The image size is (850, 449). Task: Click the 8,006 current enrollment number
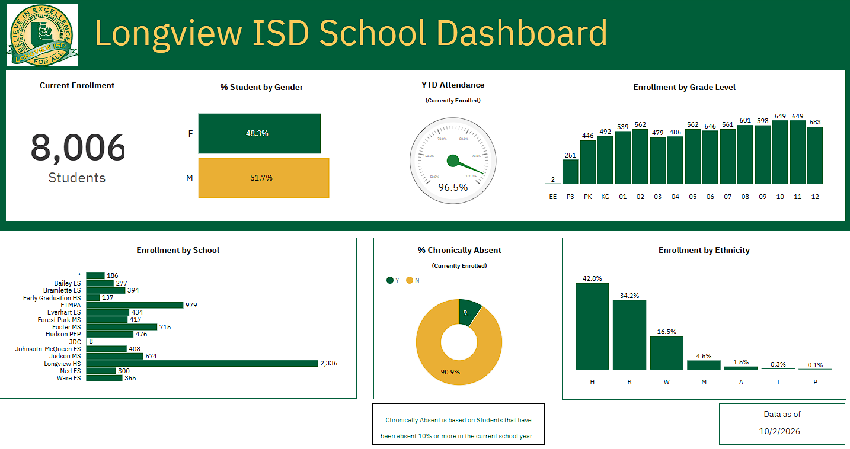pyautogui.click(x=78, y=147)
